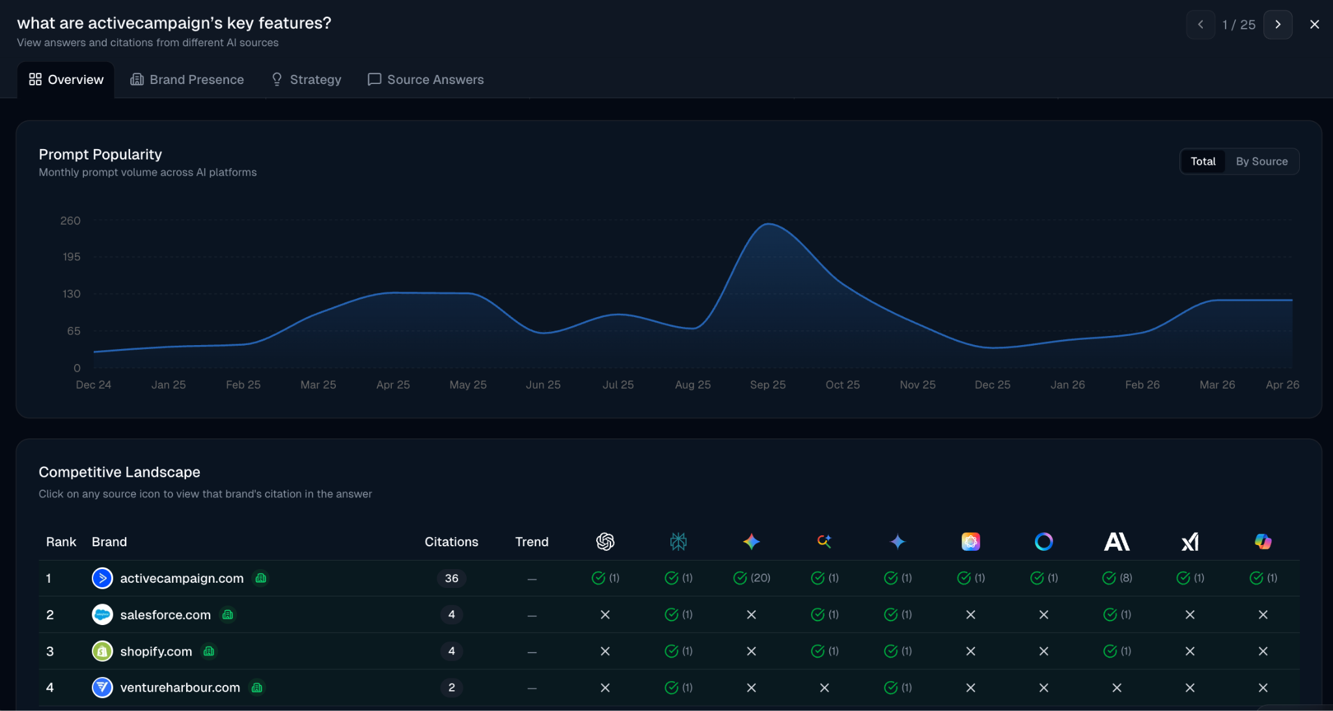Click the Perplexity source column icon
This screenshot has height=711, width=1333.
coord(678,542)
